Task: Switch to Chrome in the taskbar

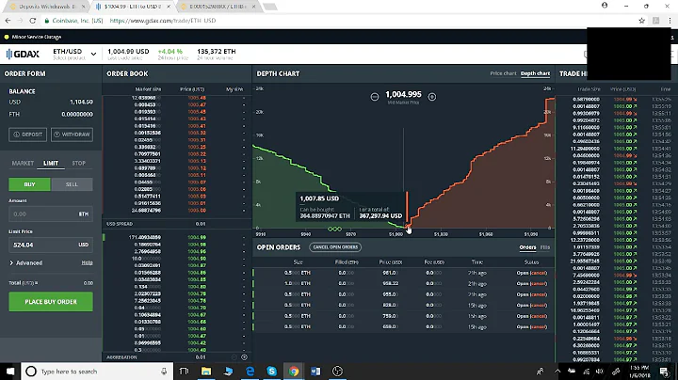Action: coord(294,372)
